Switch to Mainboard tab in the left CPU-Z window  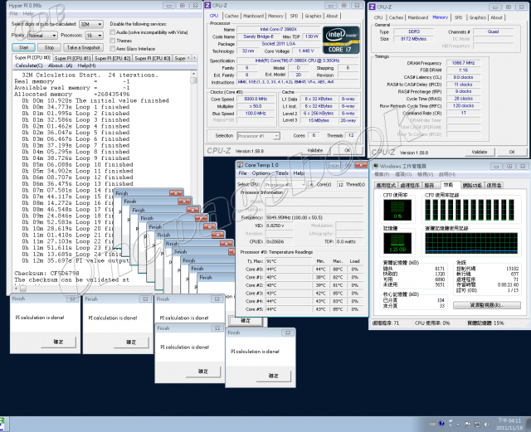pyautogui.click(x=253, y=16)
